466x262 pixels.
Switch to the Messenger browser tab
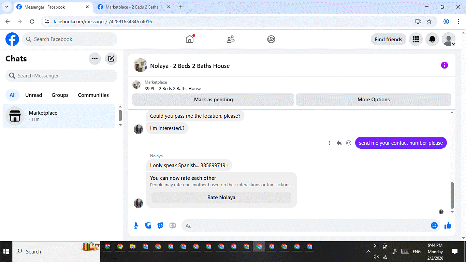coord(53,7)
